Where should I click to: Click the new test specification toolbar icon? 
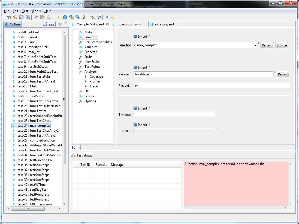coord(9,17)
